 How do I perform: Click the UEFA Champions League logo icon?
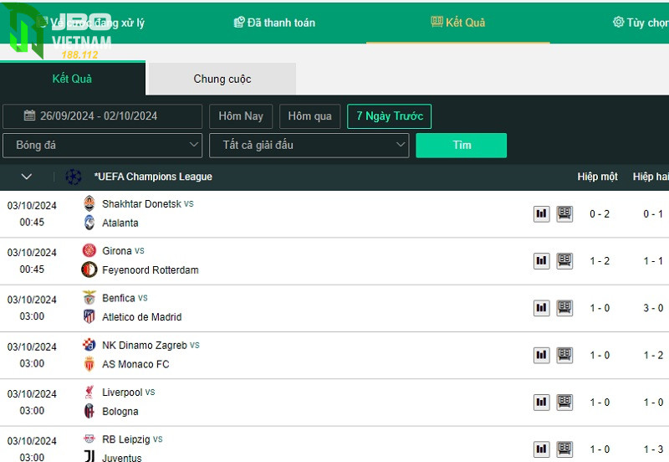tap(74, 177)
